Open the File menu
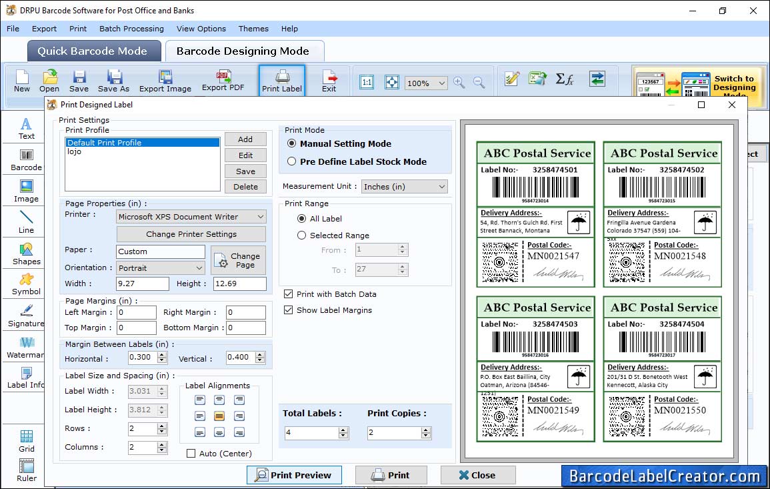Image resolution: width=770 pixels, height=489 pixels. point(13,29)
